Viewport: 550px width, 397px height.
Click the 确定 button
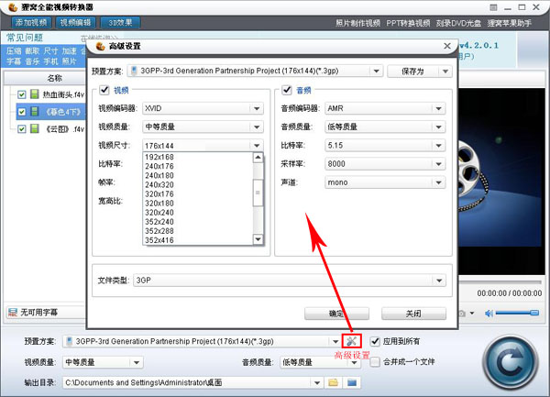click(x=336, y=314)
